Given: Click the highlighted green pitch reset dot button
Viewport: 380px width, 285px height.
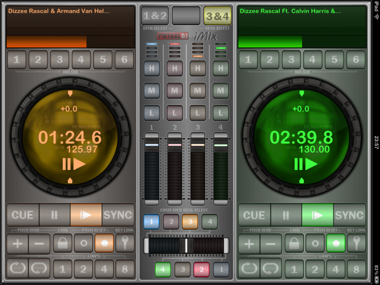Looking at the screenshot, I should pyautogui.click(x=336, y=243).
